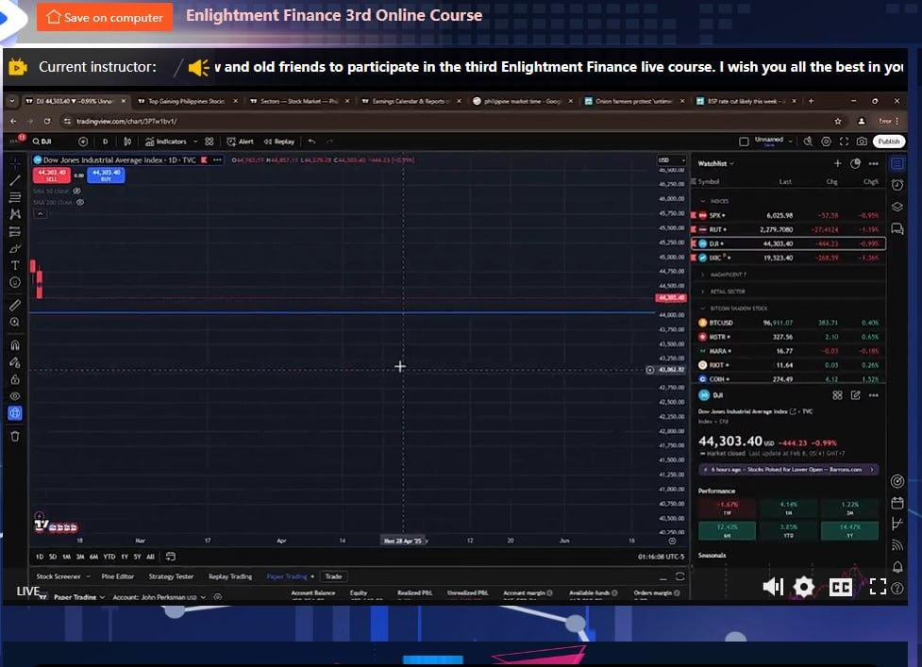Screen dimensions: 922x667
Task: Click the zoom-in magnifier tool
Action: click(14, 323)
